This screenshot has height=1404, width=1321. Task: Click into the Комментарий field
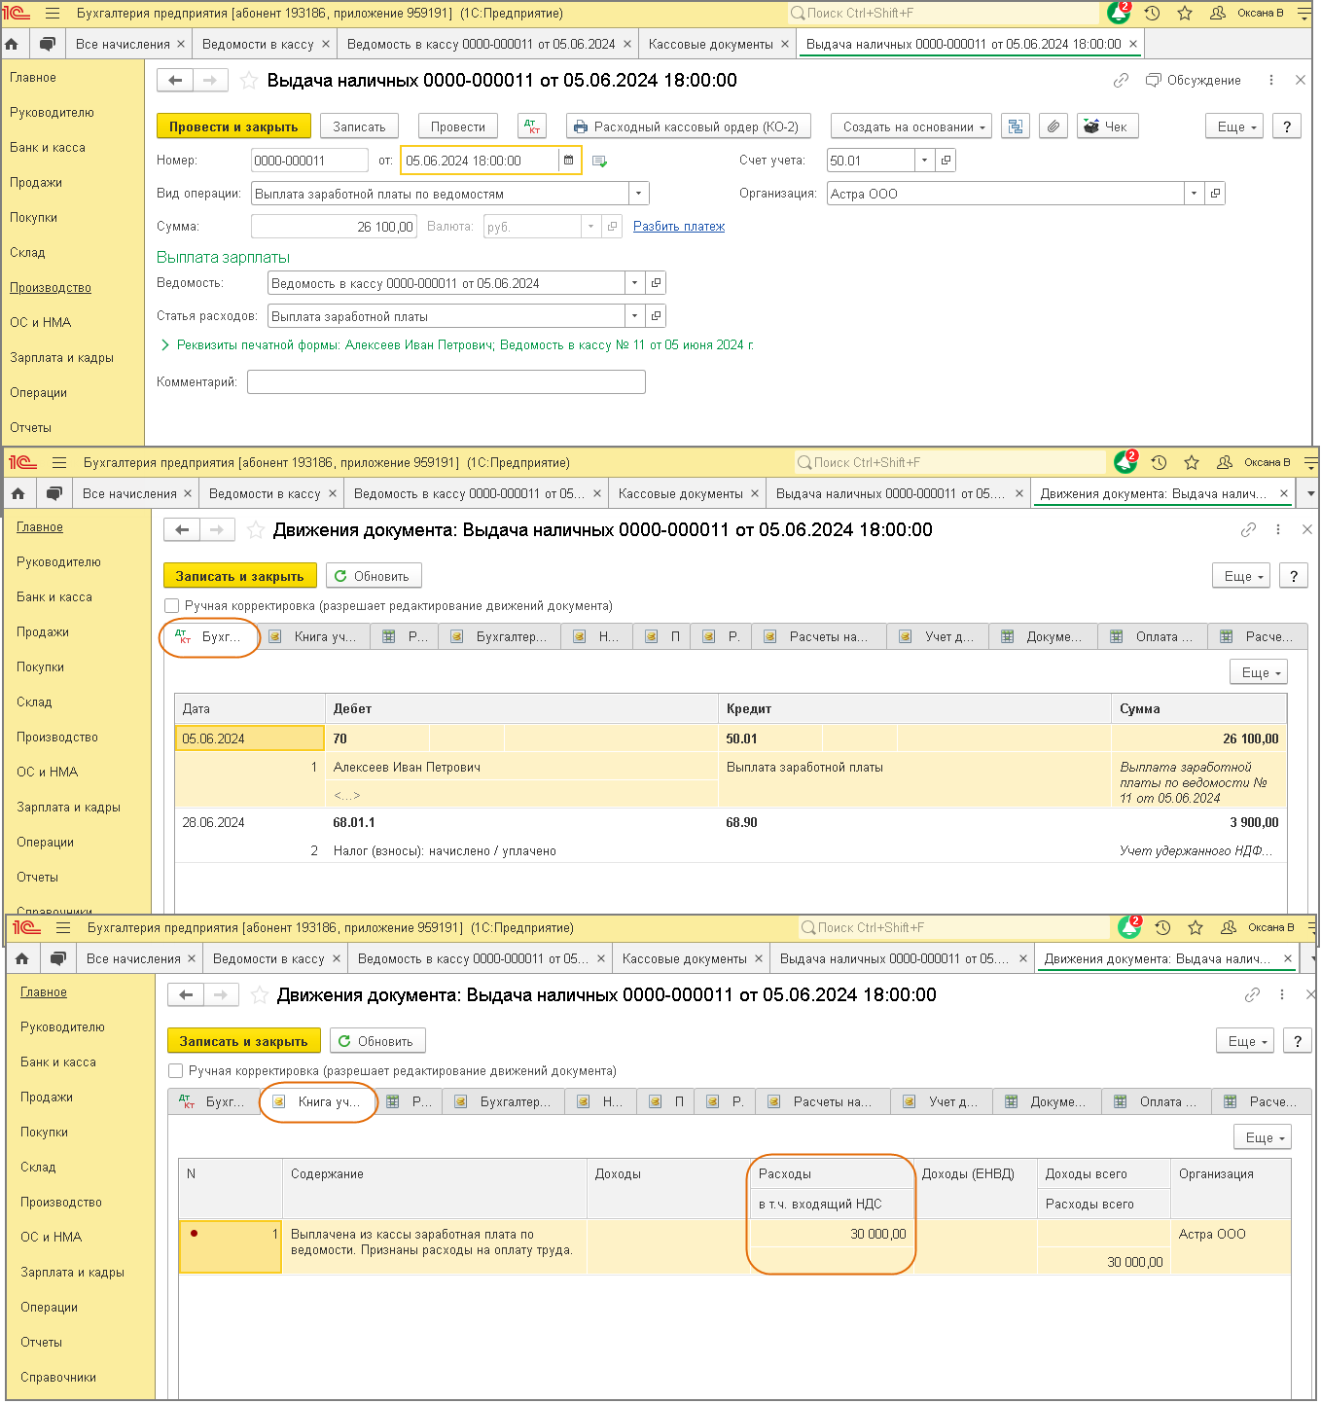click(446, 382)
